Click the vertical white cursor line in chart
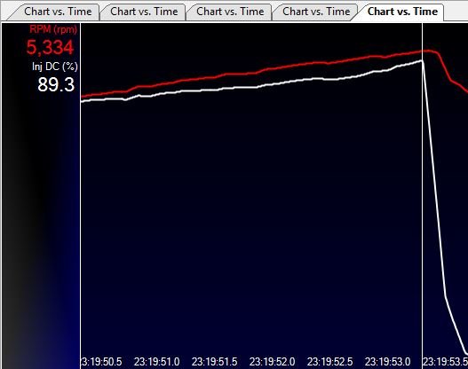 click(422, 191)
